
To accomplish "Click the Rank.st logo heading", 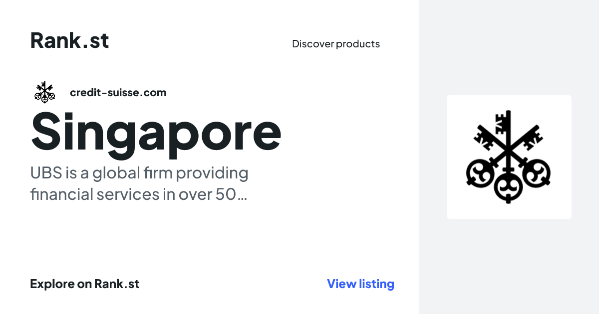I will click(69, 40).
